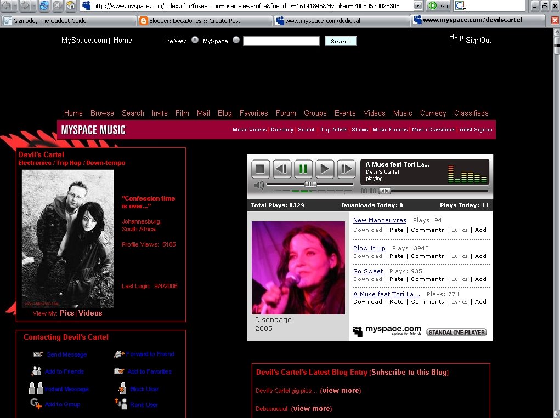Play the song Blow It Up
560x418 pixels.
[369, 248]
